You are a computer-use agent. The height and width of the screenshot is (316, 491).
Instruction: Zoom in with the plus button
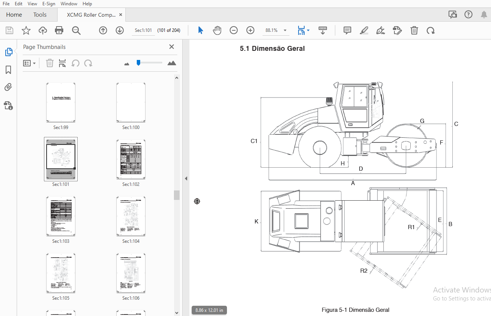(250, 30)
